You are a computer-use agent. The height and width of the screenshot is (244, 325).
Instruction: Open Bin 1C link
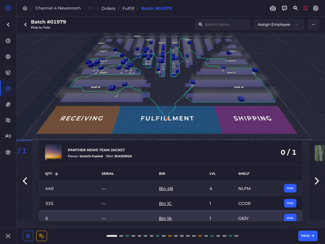[x=165, y=203]
